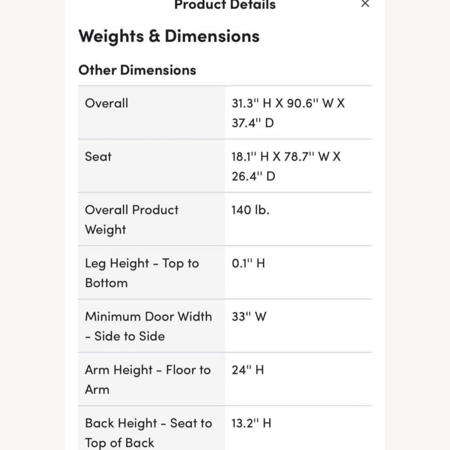Select the 140 lb. weight value

tap(250, 210)
